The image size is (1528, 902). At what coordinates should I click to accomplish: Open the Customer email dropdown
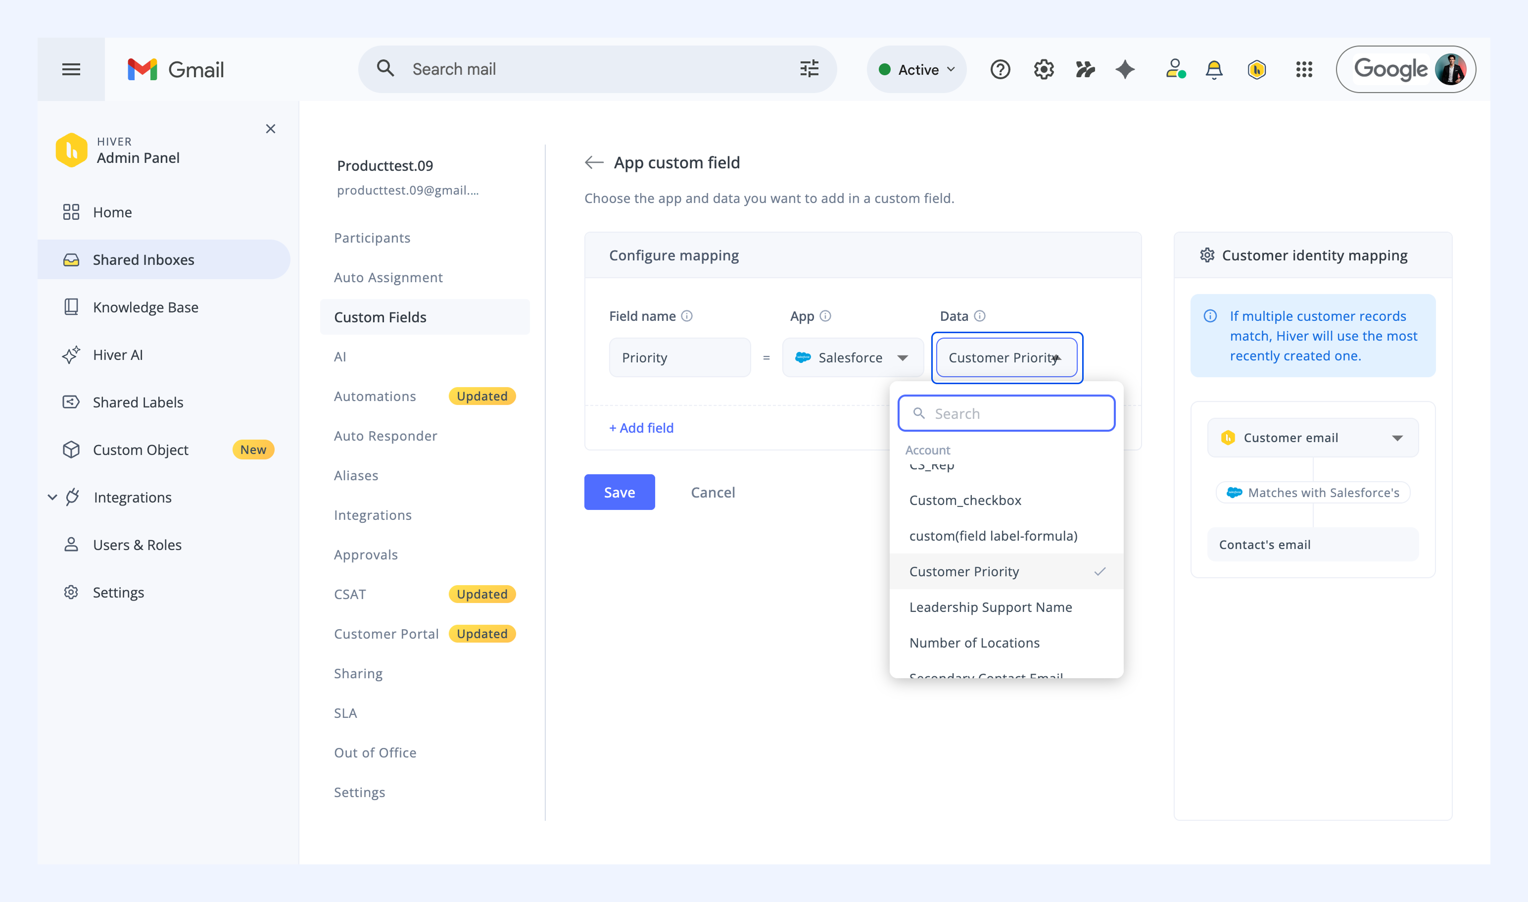(1313, 438)
